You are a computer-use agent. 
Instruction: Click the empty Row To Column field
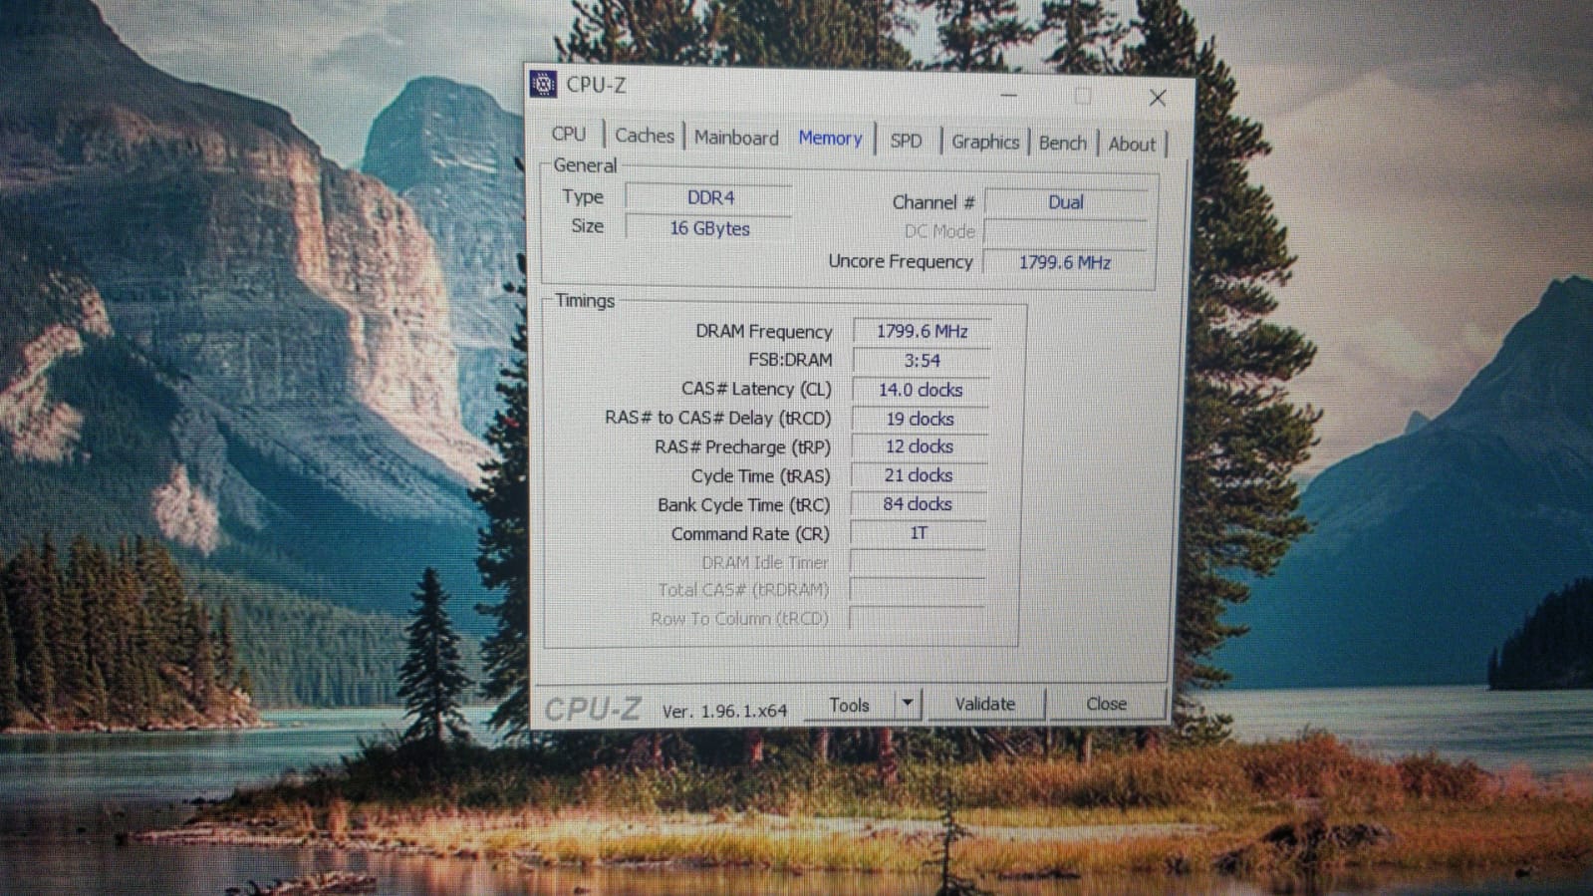917,619
